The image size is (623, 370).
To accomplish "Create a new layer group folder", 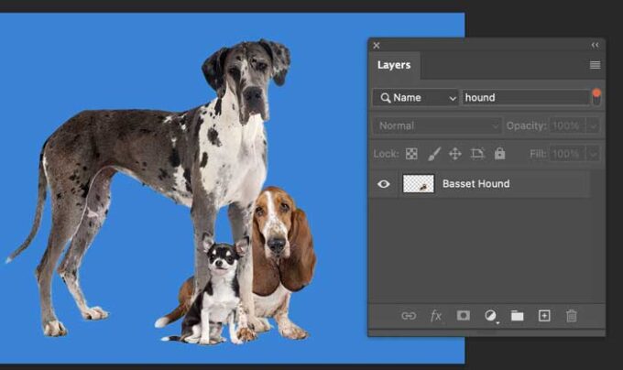I will tap(517, 316).
